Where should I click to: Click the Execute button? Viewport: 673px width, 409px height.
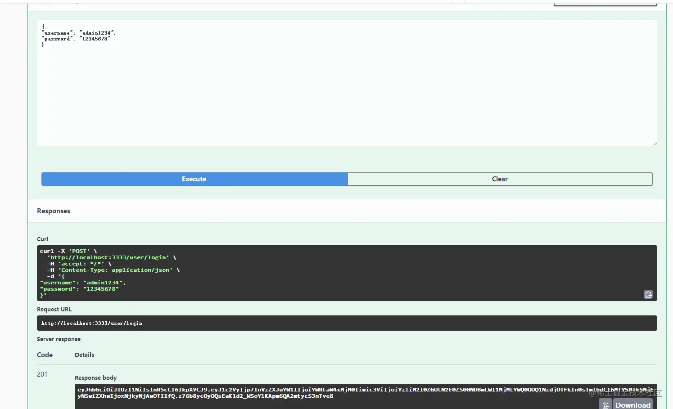tap(194, 179)
